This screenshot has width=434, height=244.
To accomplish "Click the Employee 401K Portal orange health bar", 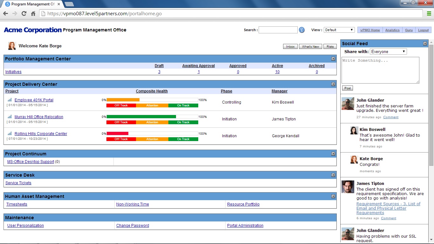I will click(x=123, y=100).
